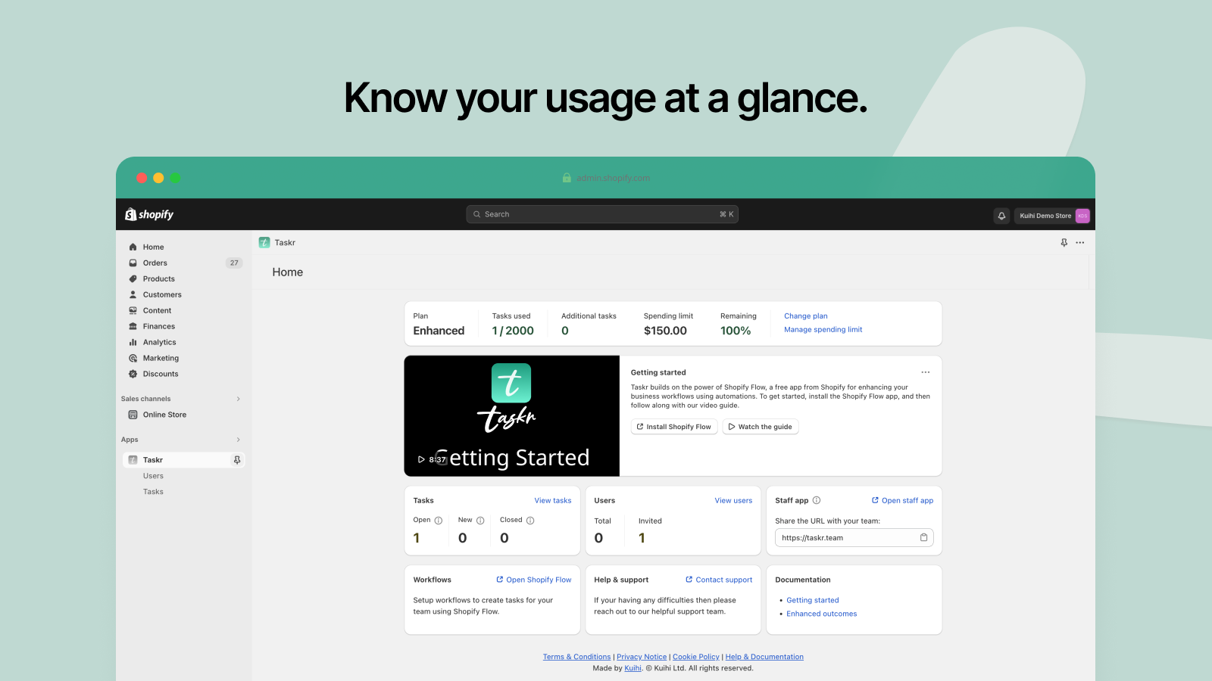Click the Analytics bar chart icon
This screenshot has width=1212, height=681.
[133, 342]
